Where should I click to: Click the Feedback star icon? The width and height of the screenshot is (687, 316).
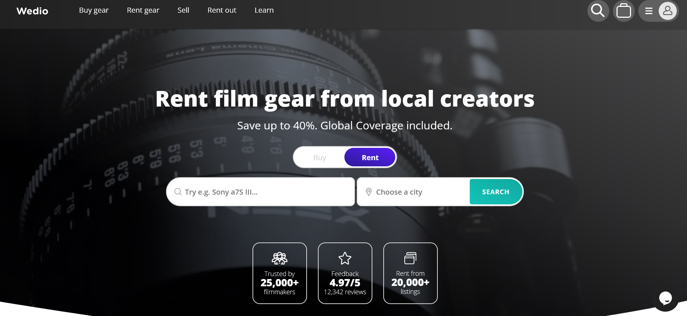pyautogui.click(x=345, y=258)
